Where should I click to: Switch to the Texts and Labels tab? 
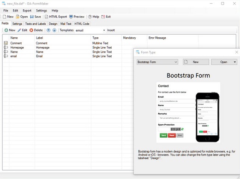pyautogui.click(x=36, y=24)
